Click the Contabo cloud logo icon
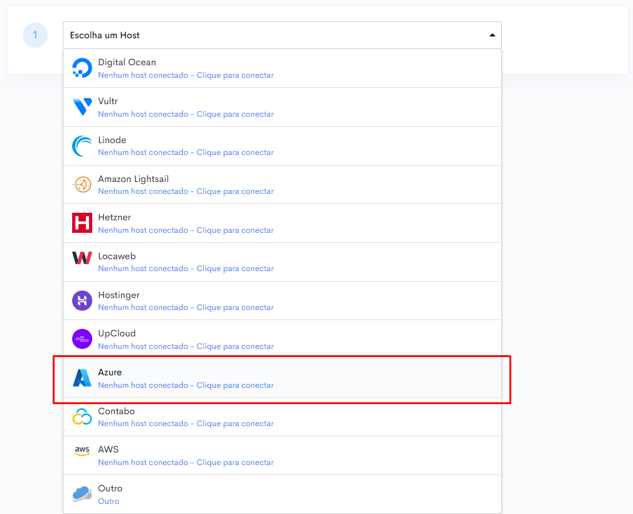This screenshot has height=514, width=633. click(x=82, y=417)
